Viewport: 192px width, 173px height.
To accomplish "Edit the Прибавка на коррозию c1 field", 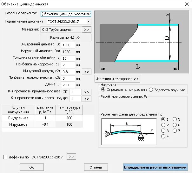I will click(68, 65).
